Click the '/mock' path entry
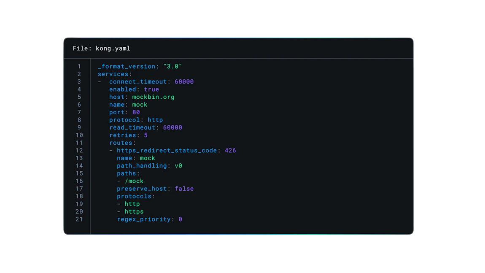The height and width of the screenshot is (273, 485). click(x=134, y=181)
